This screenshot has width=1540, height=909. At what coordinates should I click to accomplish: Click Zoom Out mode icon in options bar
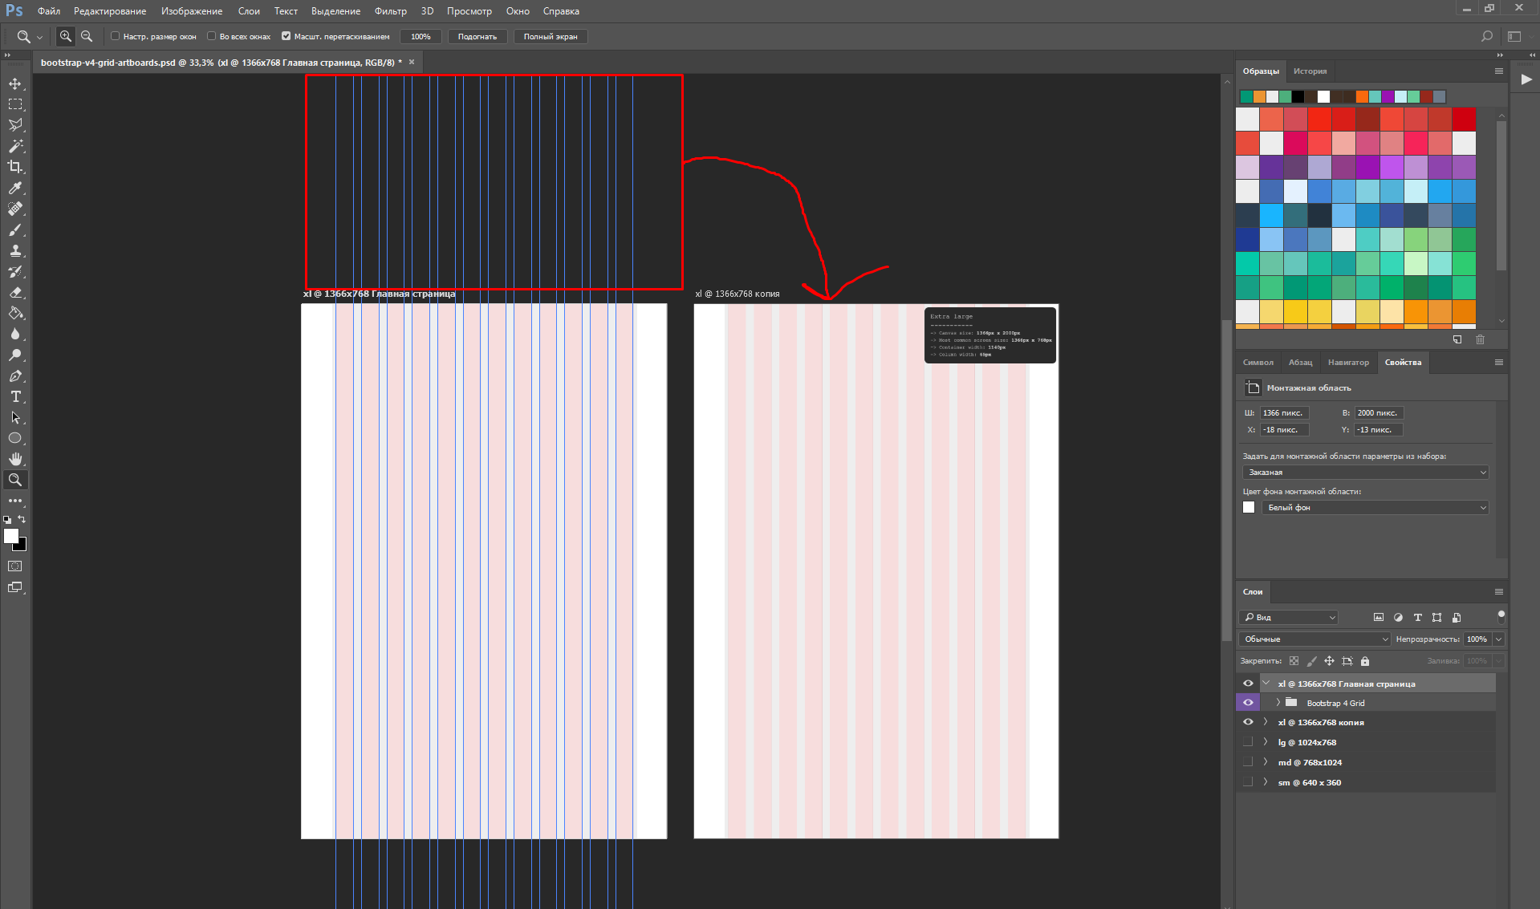pyautogui.click(x=87, y=36)
